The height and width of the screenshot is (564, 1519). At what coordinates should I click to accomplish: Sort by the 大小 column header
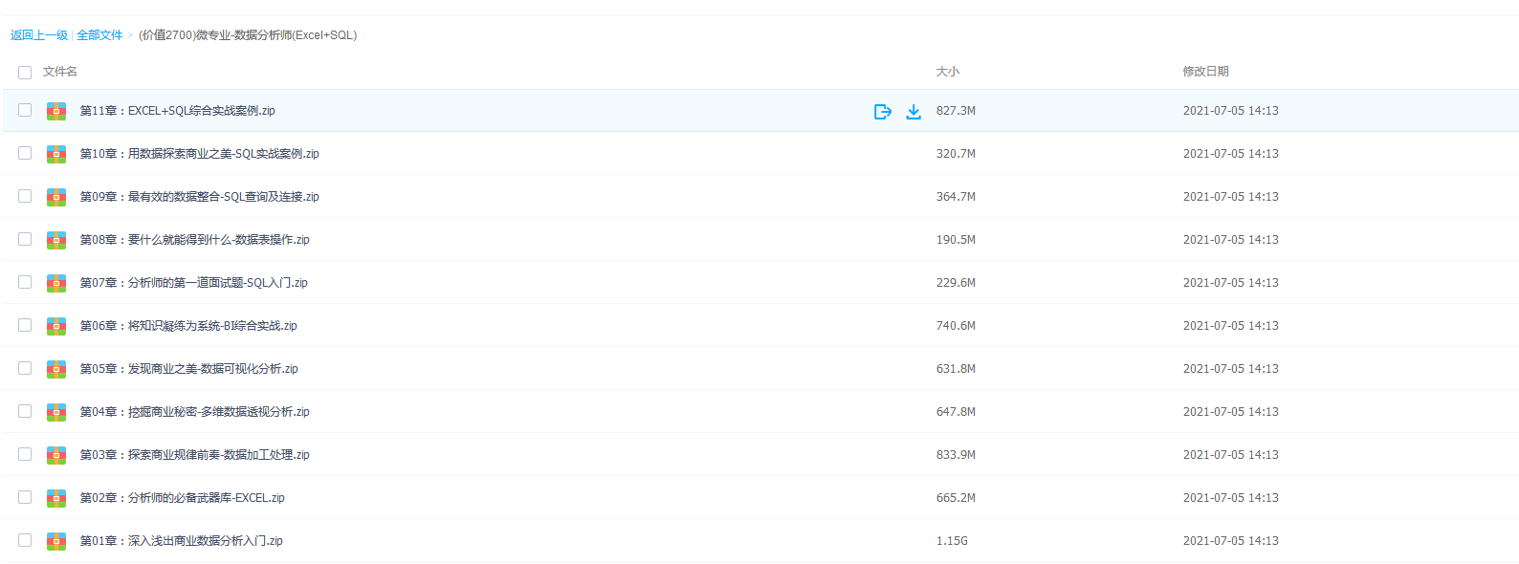(x=948, y=72)
